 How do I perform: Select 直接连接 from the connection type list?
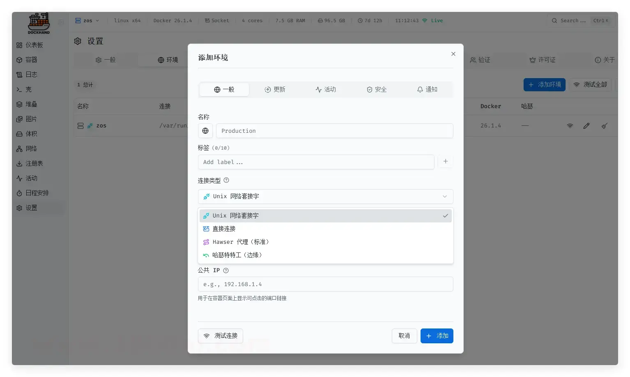pyautogui.click(x=224, y=229)
